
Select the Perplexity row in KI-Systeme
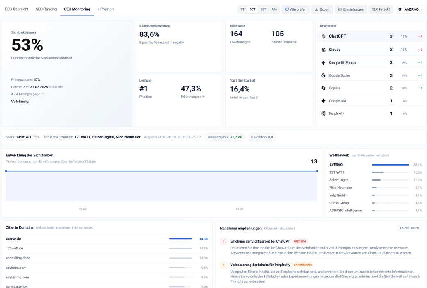click(x=371, y=113)
